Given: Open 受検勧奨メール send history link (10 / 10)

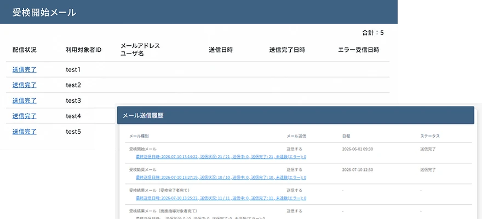Looking at the screenshot, I should tap(221, 177).
